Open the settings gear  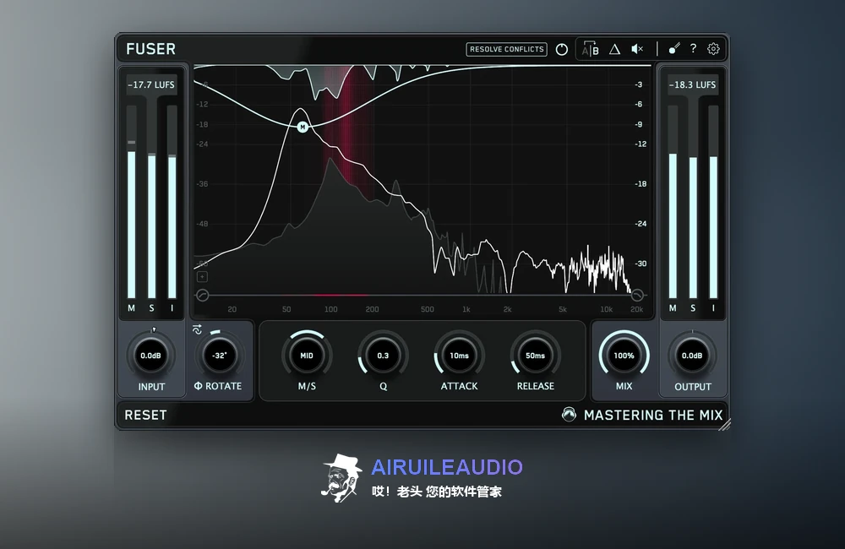(x=713, y=49)
